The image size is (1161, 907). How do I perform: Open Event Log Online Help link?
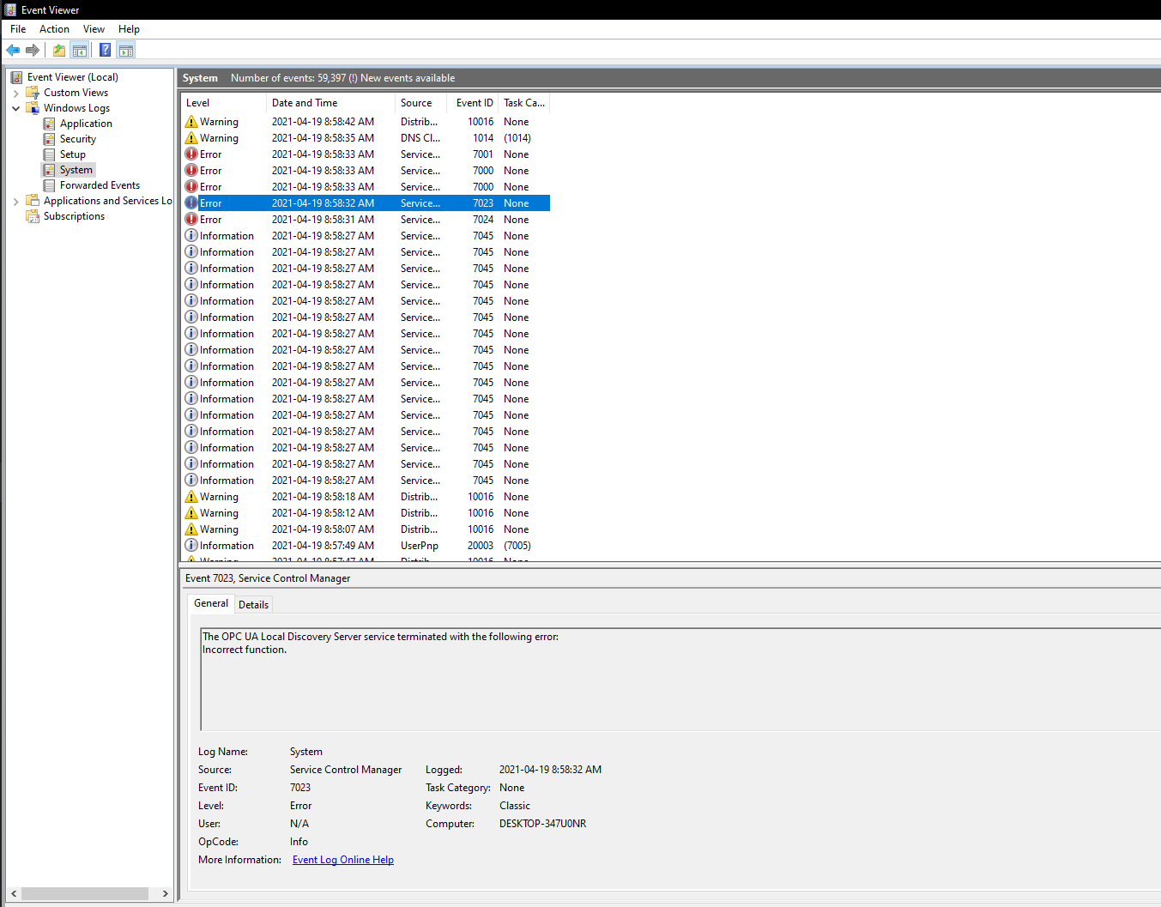(343, 860)
